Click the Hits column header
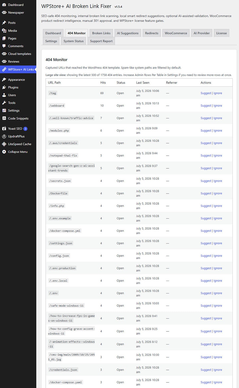 click(103, 83)
